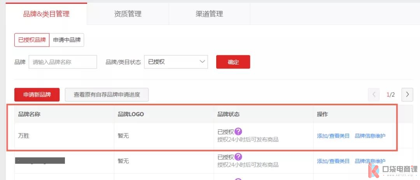Viewport: 420px width, 180px height.
Task: Open 添加/查看类目 in the redacted brand row
Action: (333, 161)
